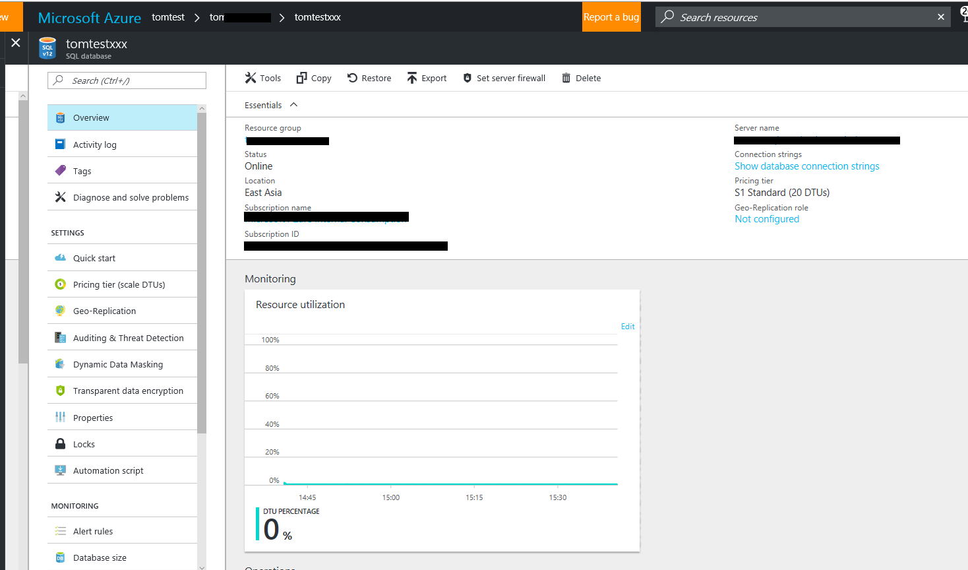968x570 pixels.
Task: Open the Overview menu item
Action: pos(122,117)
